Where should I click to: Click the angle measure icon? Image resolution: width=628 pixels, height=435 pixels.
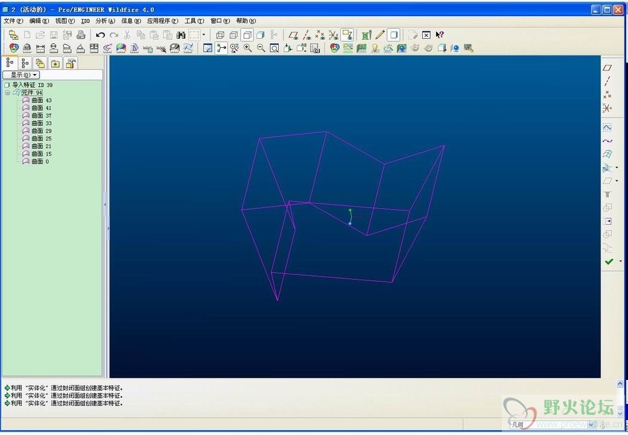pyautogui.click(x=81, y=48)
